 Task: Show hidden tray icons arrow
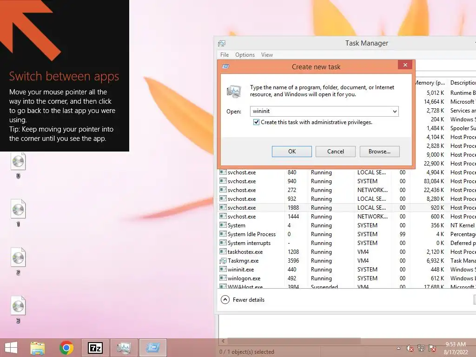click(x=398, y=349)
